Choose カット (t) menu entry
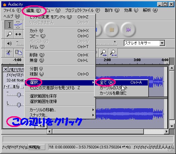This screenshot has width=176, height=154. 60,30
